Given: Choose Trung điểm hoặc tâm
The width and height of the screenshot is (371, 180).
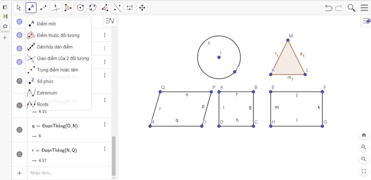Looking at the screenshot, I should [x=58, y=70].
